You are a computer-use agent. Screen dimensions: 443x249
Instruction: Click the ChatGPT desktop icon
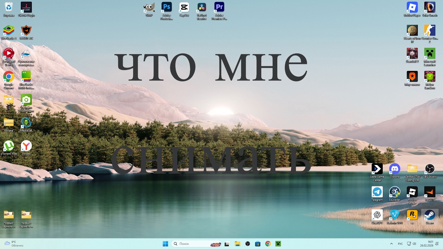pyautogui.click(x=377, y=217)
